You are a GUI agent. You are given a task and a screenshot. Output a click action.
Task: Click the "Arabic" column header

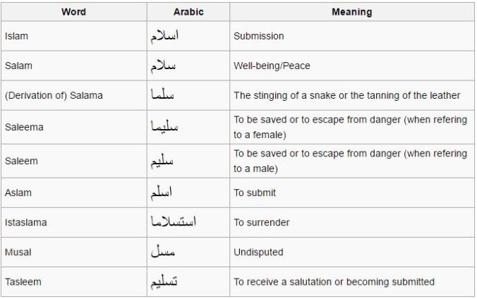click(x=188, y=12)
